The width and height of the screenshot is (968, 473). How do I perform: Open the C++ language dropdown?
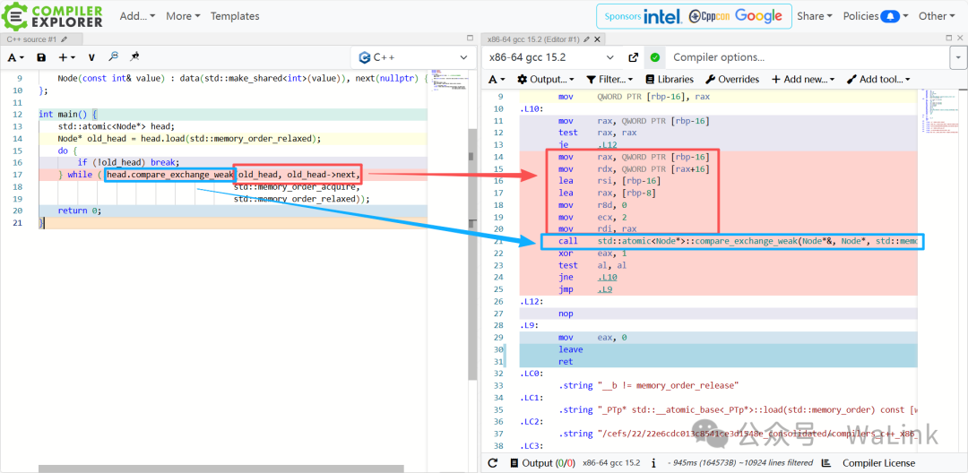(x=413, y=57)
